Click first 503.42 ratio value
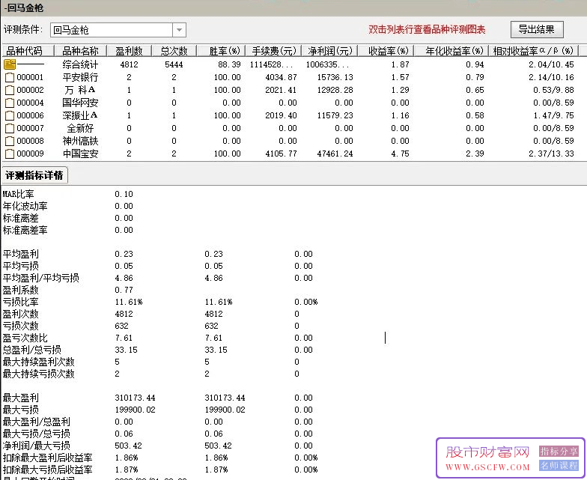The image size is (587, 480). tap(129, 446)
